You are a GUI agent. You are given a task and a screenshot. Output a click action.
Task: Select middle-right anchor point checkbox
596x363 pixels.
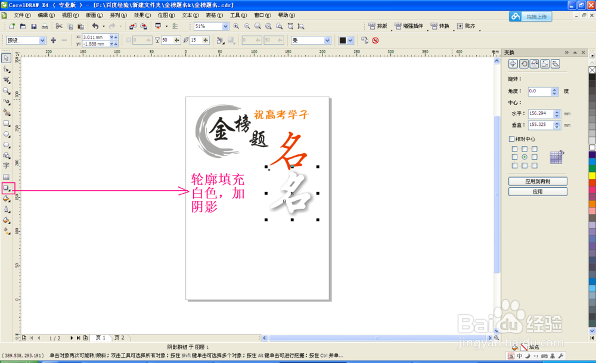(x=535, y=157)
